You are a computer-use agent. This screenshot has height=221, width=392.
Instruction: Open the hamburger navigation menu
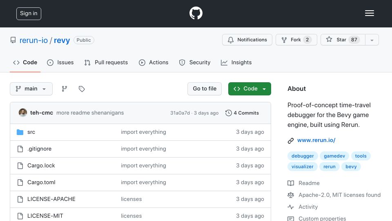[x=369, y=13]
